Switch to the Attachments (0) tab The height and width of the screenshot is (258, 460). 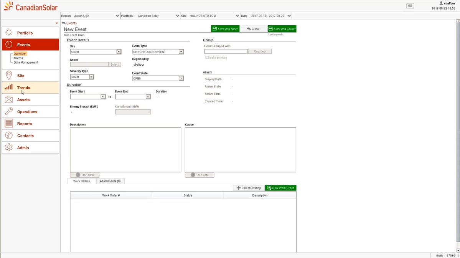110,181
